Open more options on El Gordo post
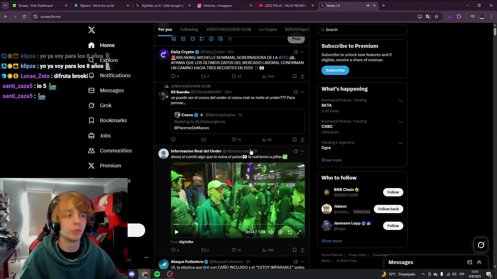 coord(302,92)
